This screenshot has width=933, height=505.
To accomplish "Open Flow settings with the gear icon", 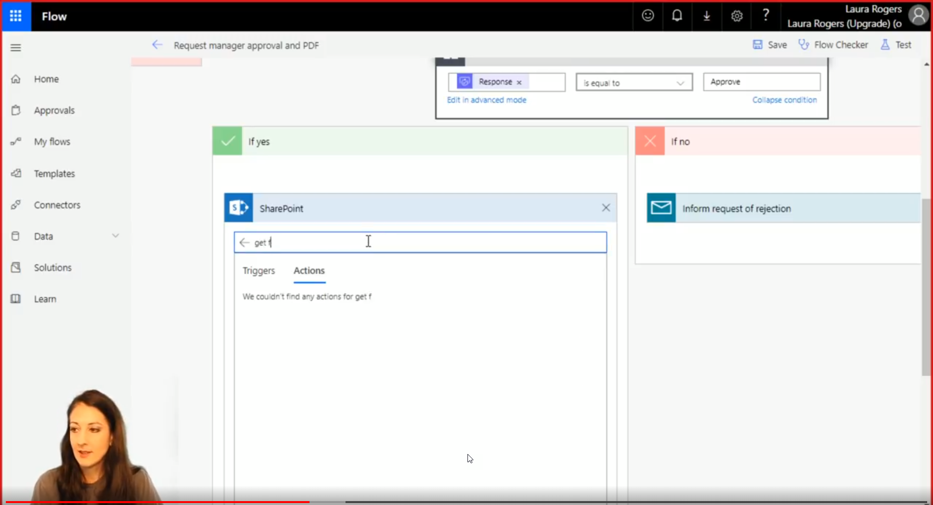I will (x=737, y=16).
